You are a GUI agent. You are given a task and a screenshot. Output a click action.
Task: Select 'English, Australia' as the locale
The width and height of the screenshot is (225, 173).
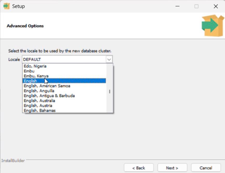39,101
